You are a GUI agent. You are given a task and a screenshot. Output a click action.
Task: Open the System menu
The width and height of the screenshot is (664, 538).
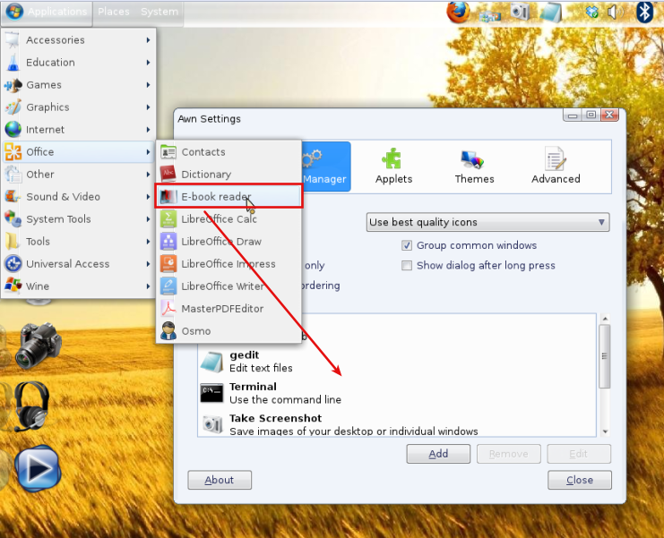tap(160, 12)
